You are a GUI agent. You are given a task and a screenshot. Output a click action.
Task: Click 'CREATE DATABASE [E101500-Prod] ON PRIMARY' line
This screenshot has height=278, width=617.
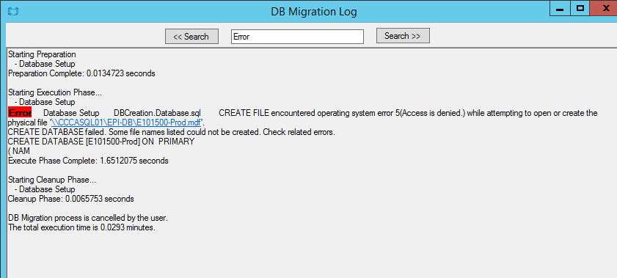(101, 142)
